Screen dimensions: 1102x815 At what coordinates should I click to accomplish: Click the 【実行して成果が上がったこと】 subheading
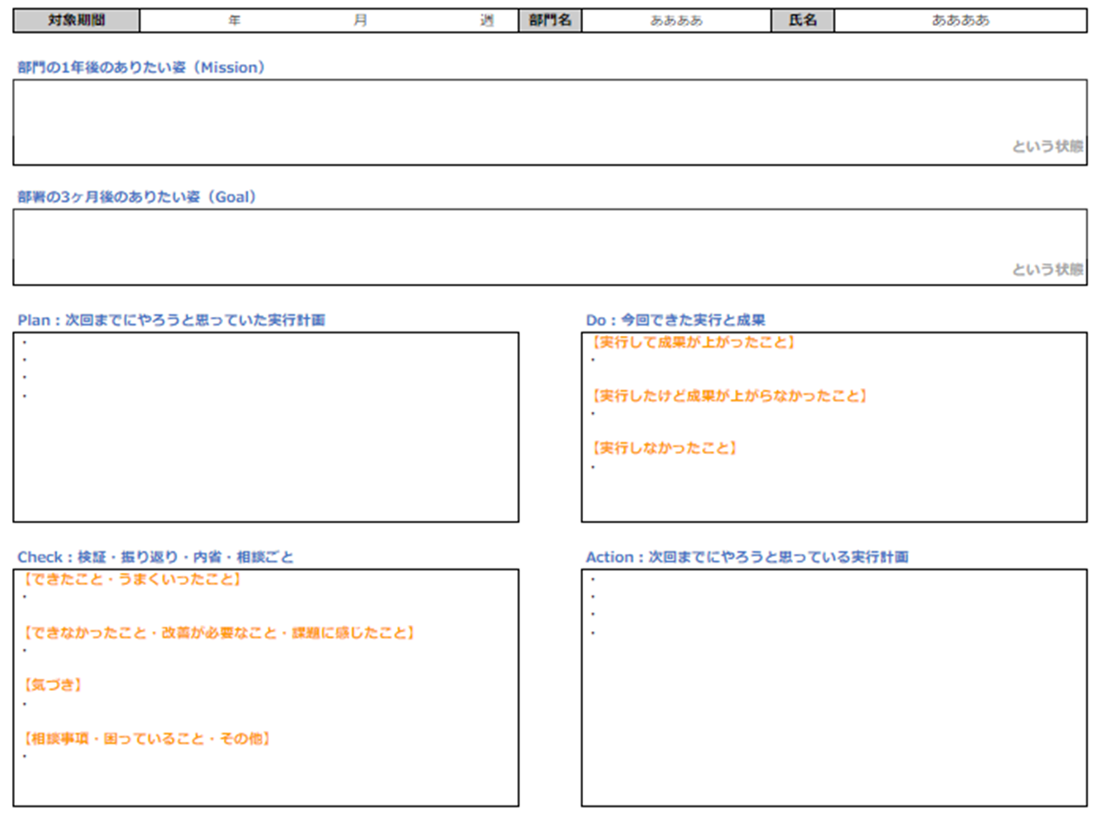click(x=692, y=342)
